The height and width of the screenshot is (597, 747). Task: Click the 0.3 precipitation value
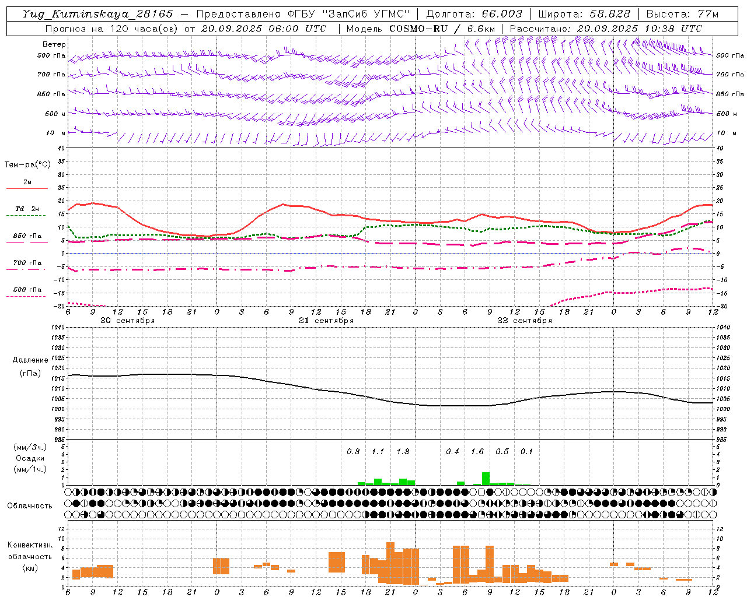point(353,451)
